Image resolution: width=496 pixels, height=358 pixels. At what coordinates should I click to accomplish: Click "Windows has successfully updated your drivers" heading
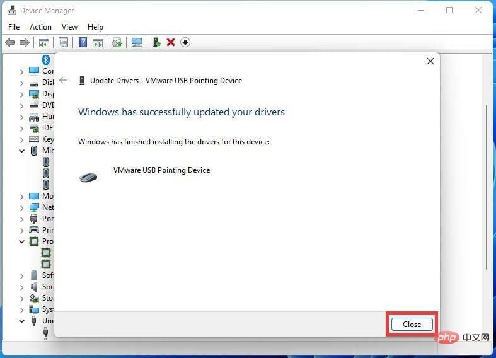point(182,112)
